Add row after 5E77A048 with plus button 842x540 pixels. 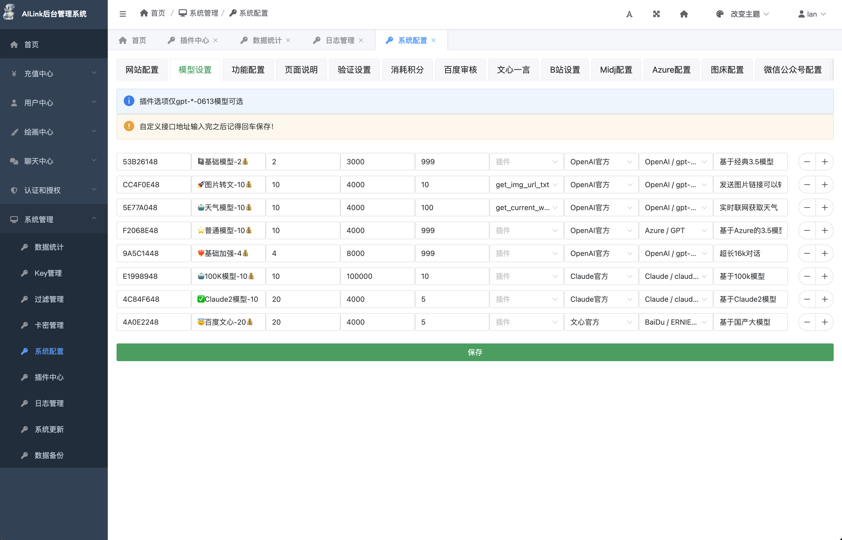click(825, 208)
